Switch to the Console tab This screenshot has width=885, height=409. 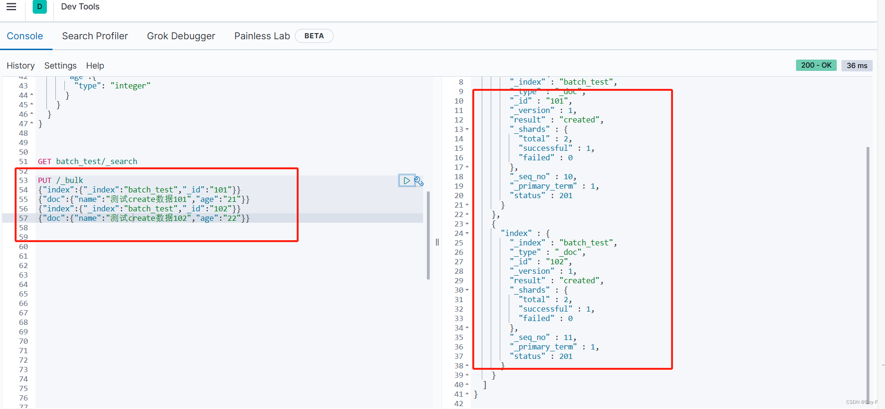coord(25,36)
